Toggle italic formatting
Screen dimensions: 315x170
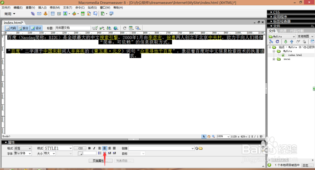[94, 148]
